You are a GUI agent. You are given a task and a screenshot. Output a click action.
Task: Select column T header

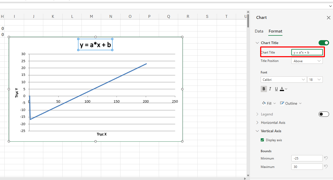(x=226, y=17)
